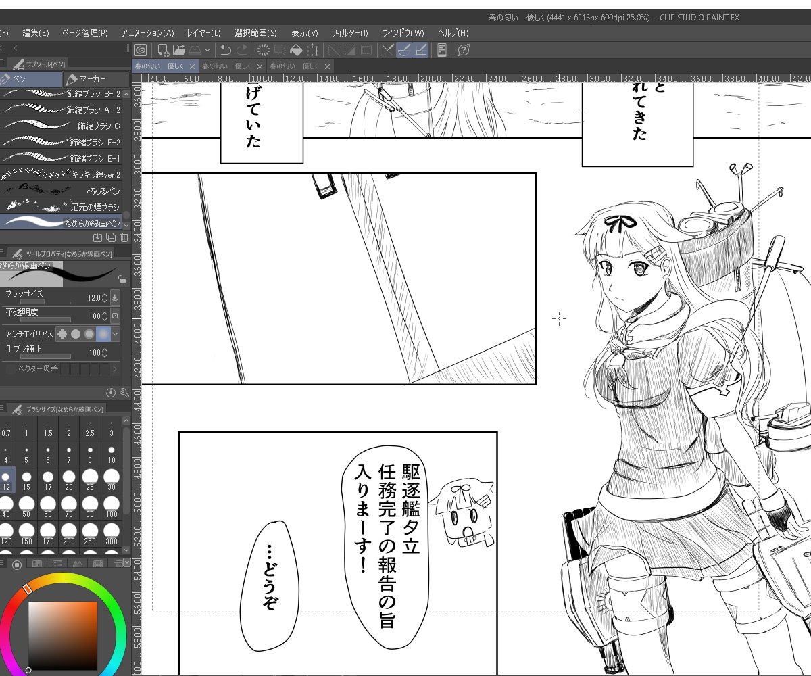Select weak anti-aliasing option
The height and width of the screenshot is (676, 811).
coord(76,334)
